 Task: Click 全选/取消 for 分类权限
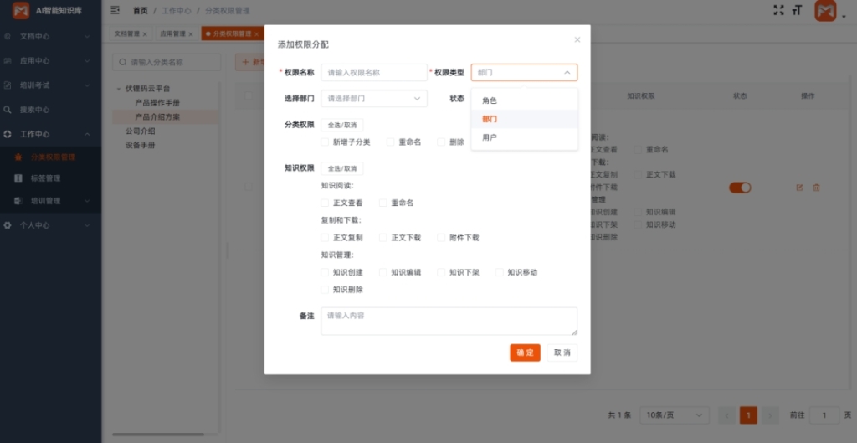(x=342, y=126)
